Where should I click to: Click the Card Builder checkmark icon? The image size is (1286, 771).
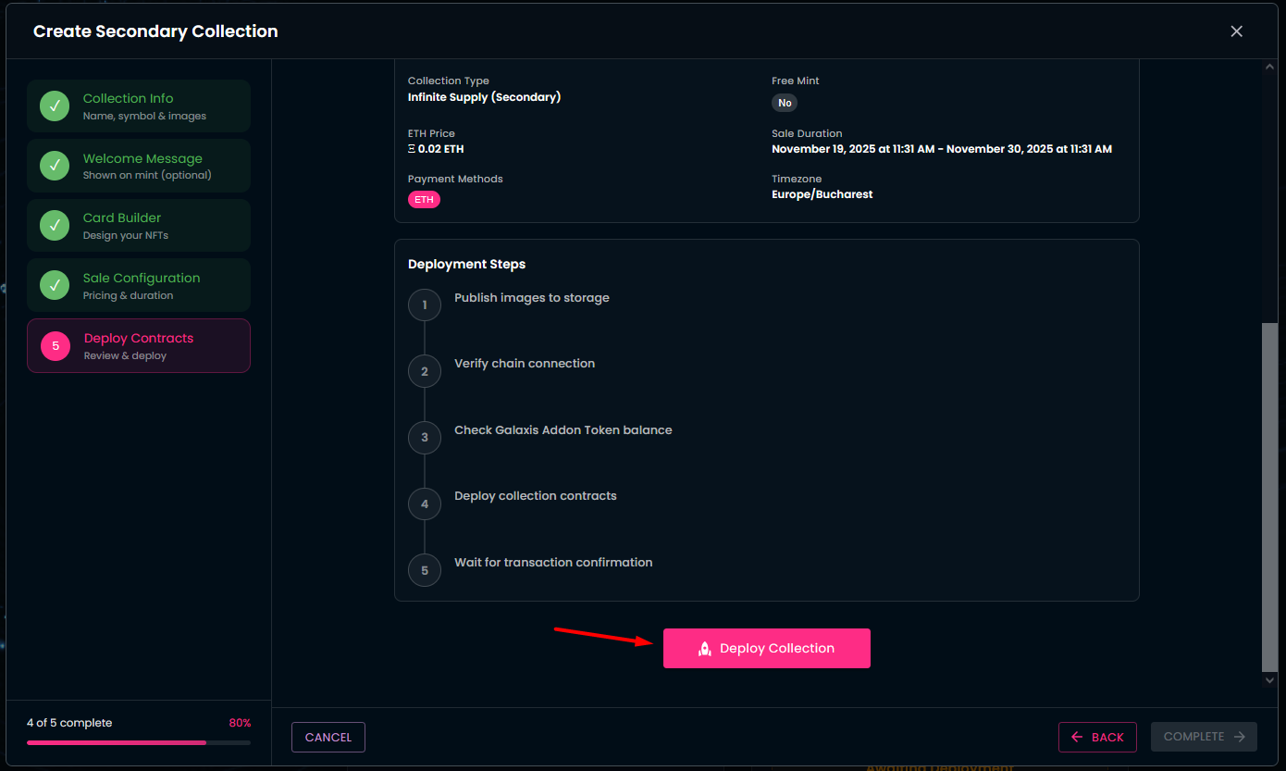55,226
